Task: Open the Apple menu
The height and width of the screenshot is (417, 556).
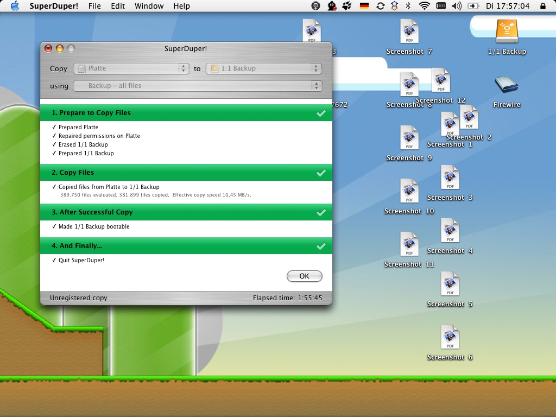Action: 15,6
